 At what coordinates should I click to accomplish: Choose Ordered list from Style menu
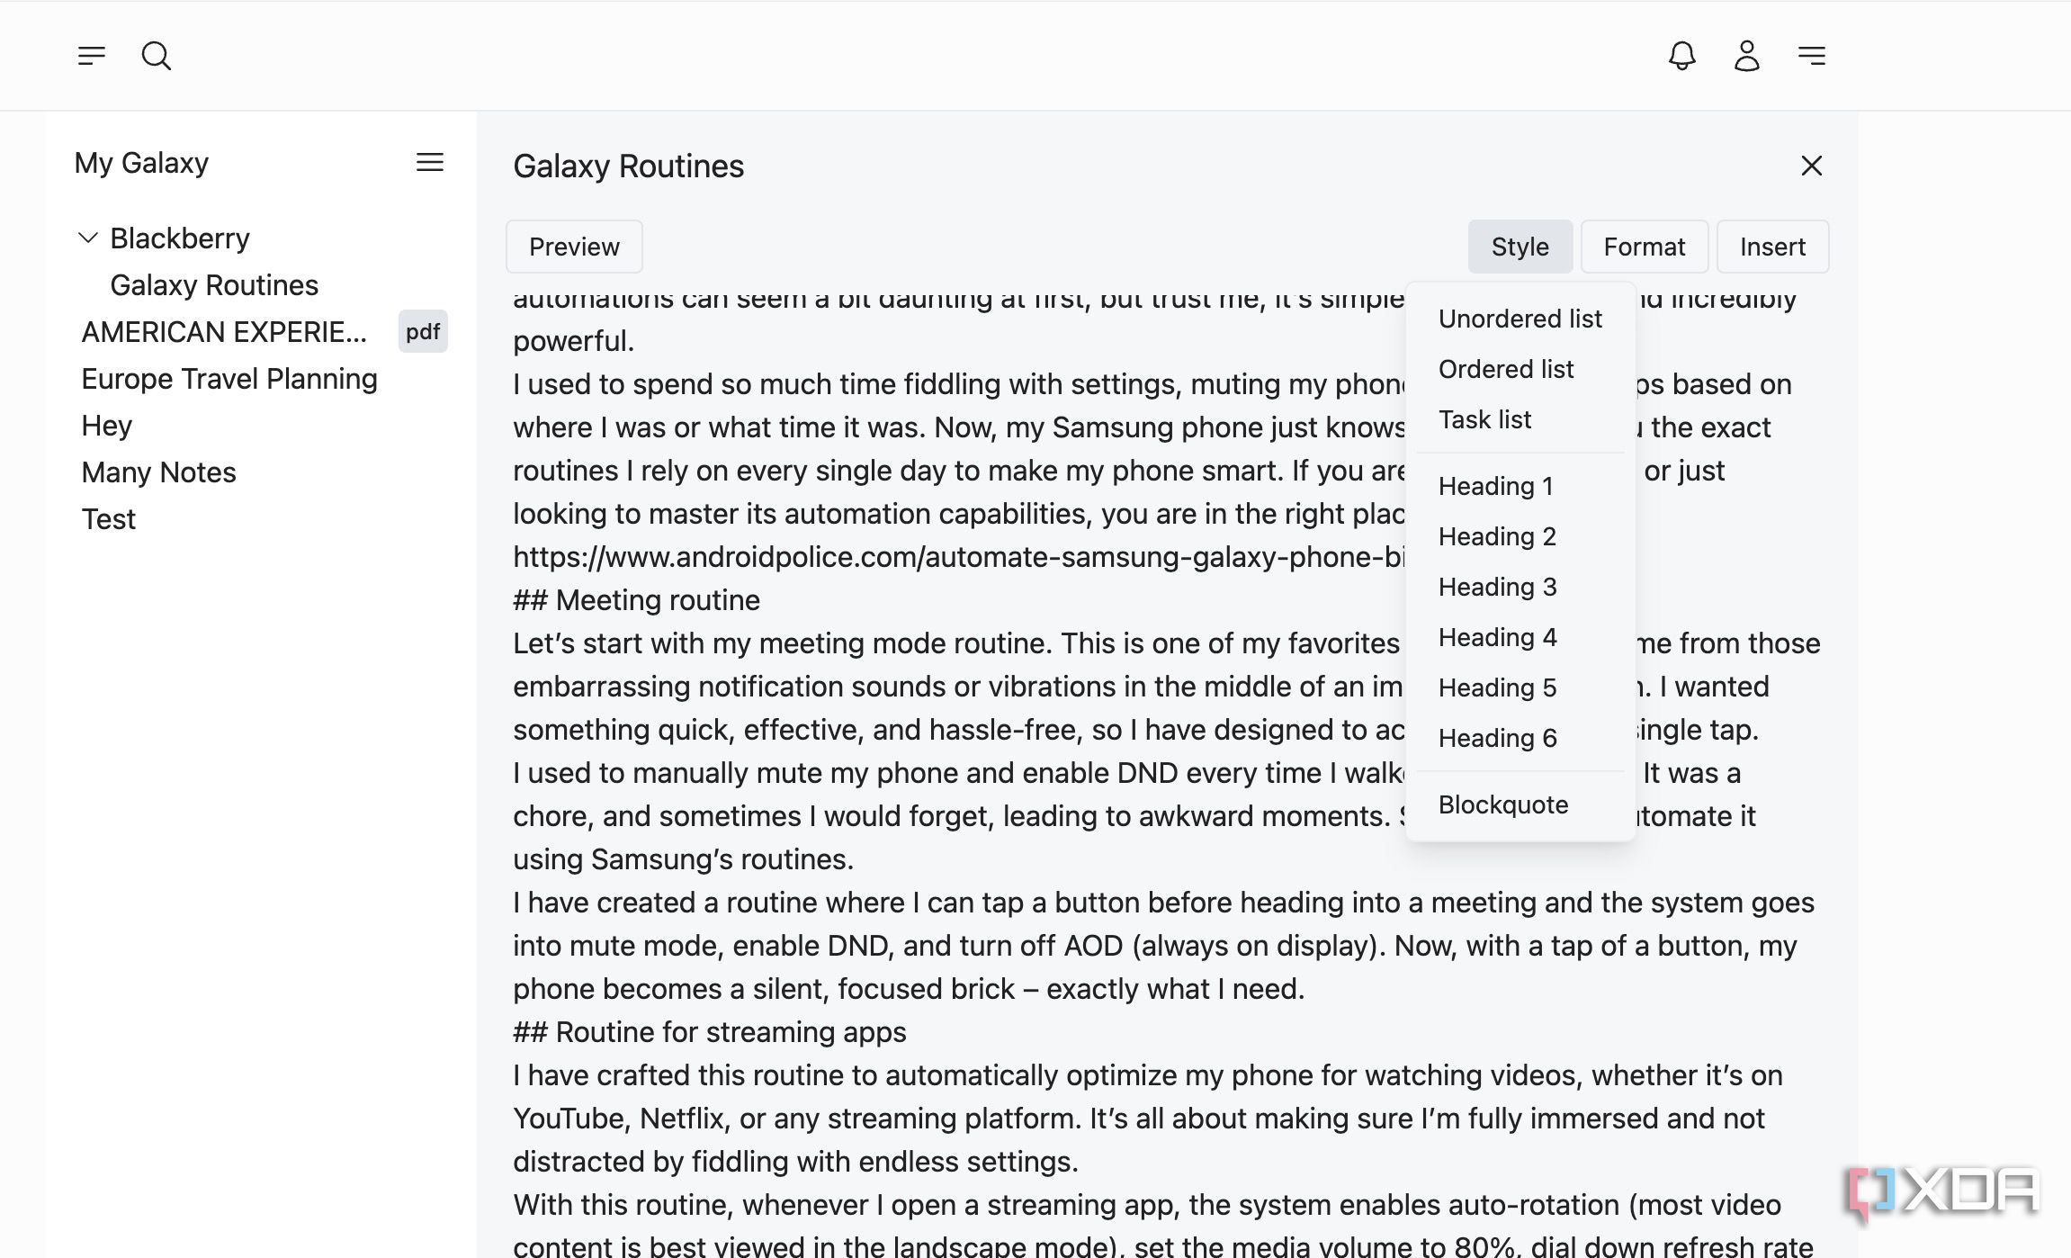point(1520,369)
